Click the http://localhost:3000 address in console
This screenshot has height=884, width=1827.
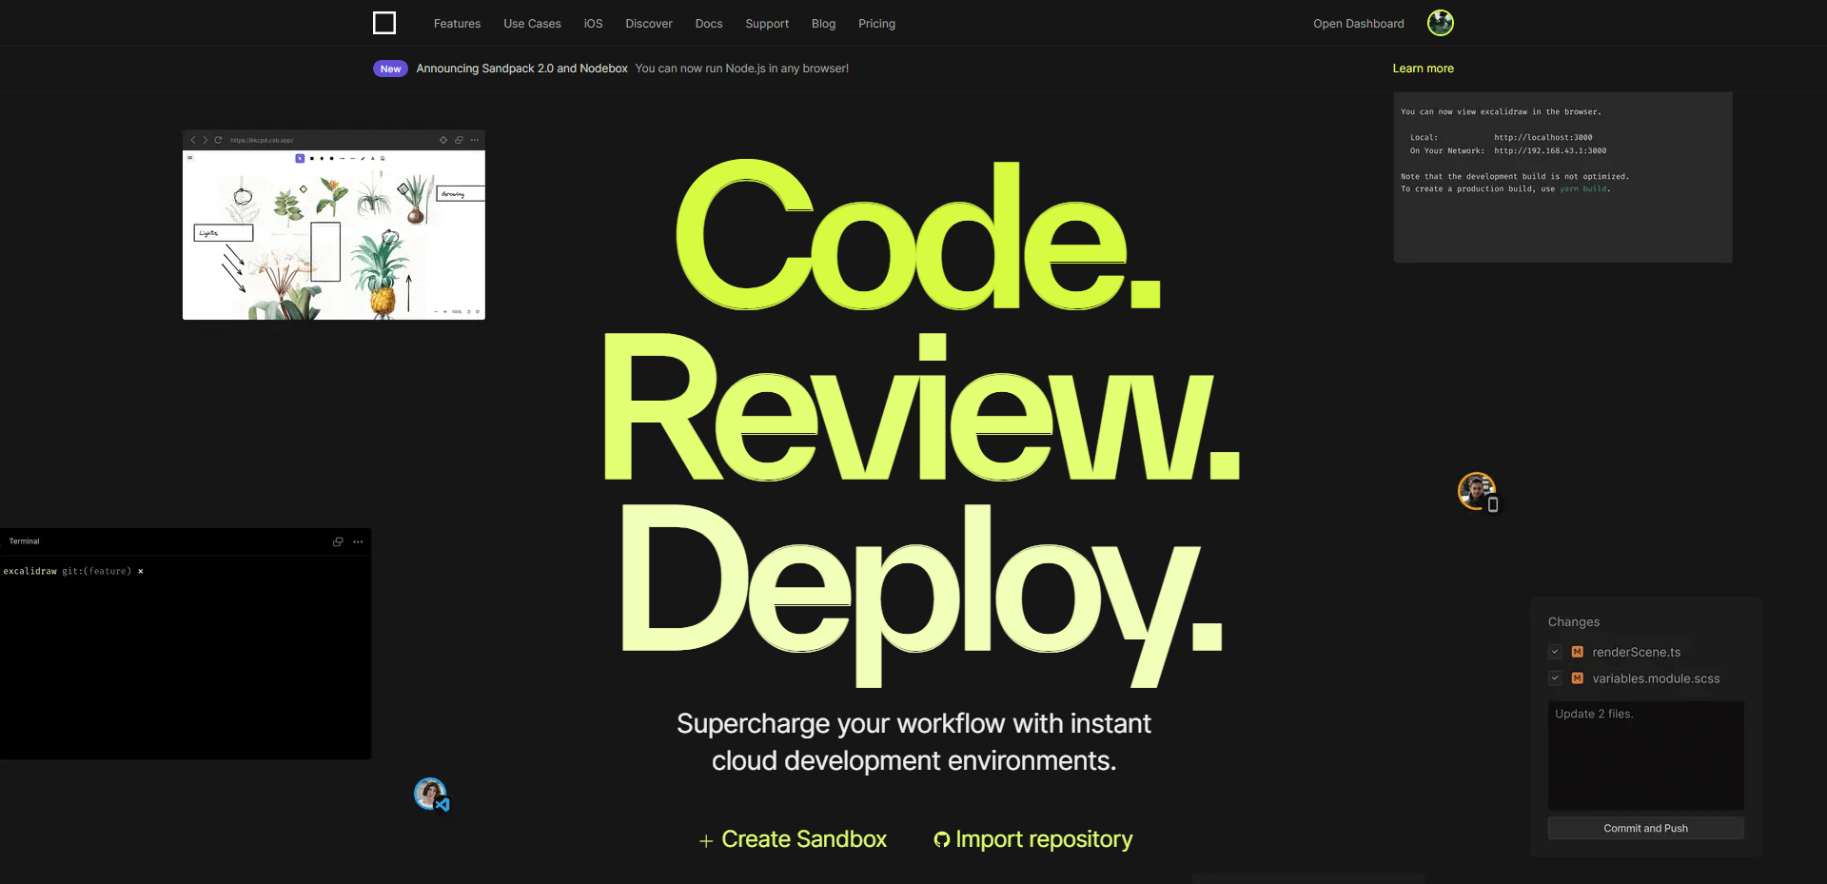tap(1542, 138)
